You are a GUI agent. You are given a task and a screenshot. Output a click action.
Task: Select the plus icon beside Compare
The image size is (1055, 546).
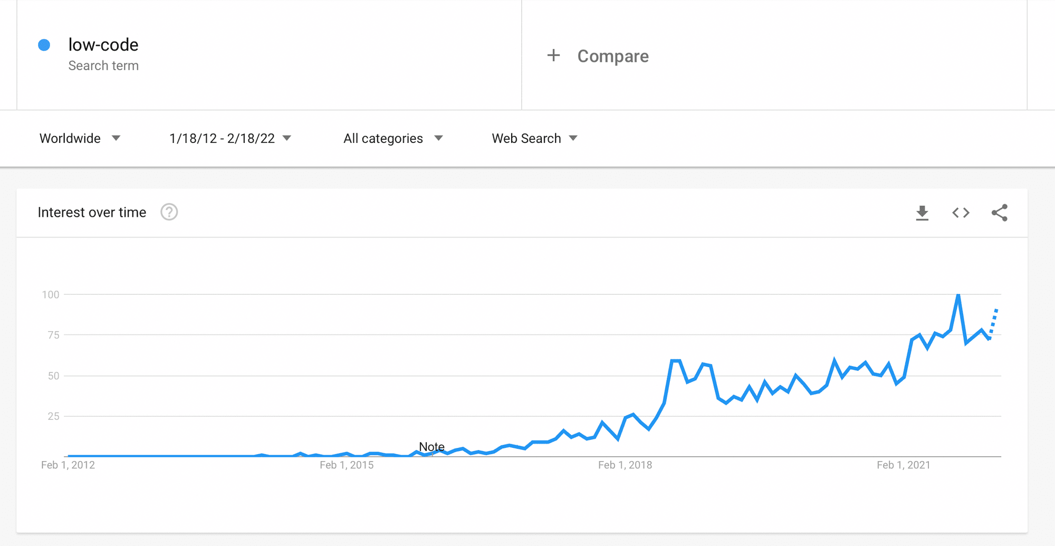(553, 55)
